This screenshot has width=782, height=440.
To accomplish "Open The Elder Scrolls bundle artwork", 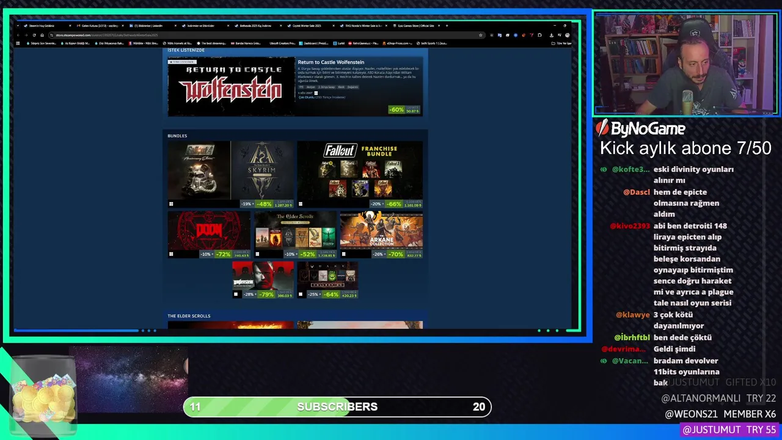I will pyautogui.click(x=296, y=231).
